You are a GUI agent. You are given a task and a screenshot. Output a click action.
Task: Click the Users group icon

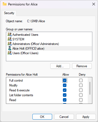coord(10,53)
